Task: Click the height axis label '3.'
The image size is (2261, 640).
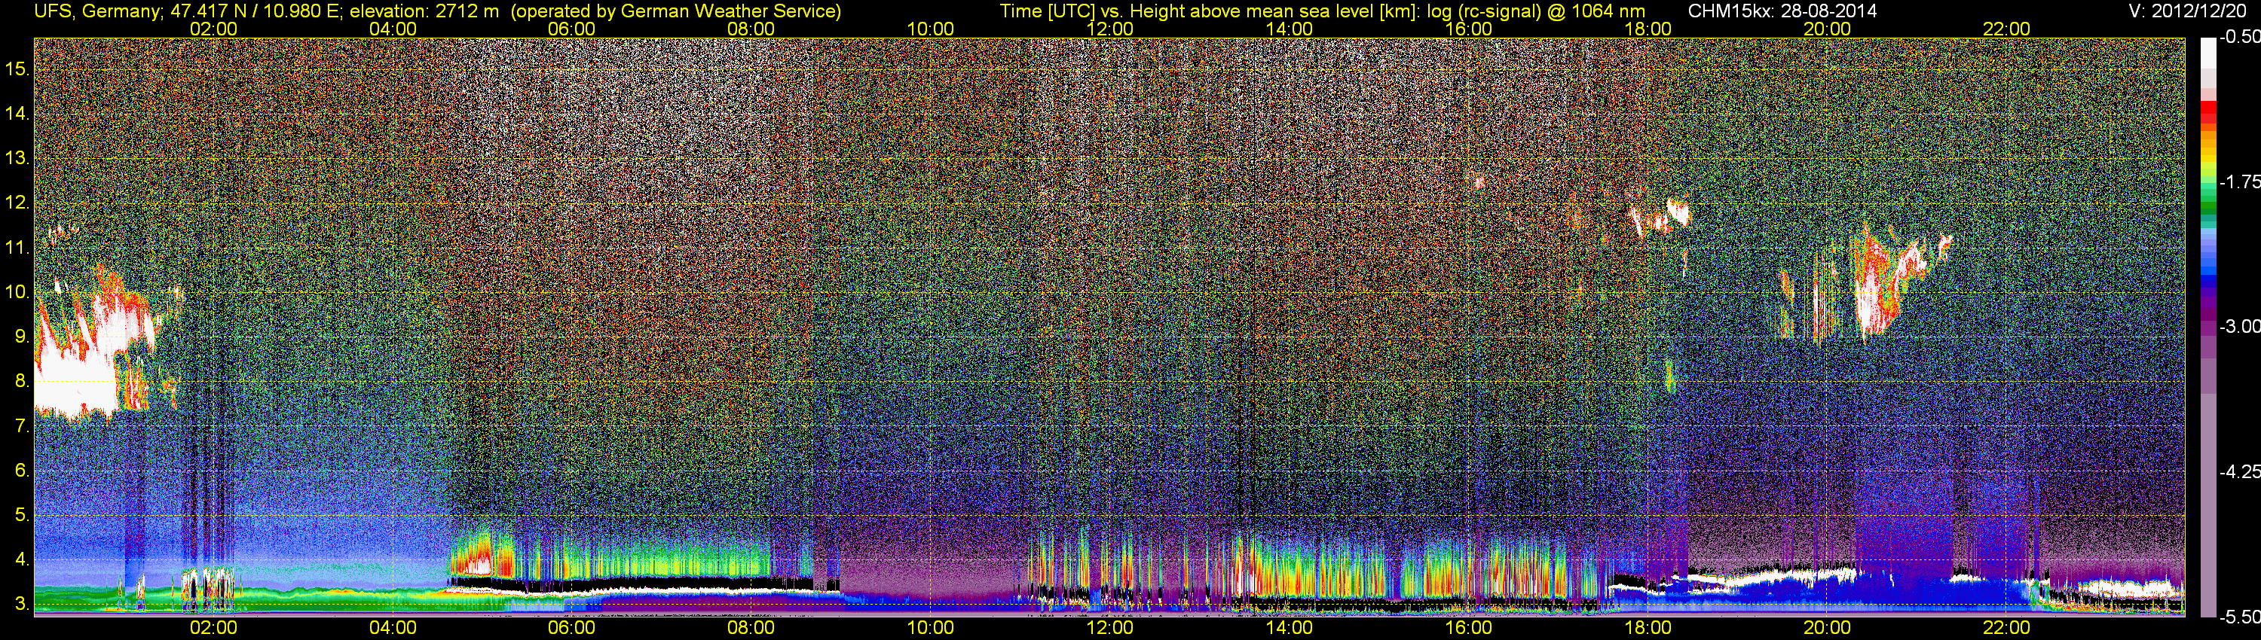Action: coord(22,604)
